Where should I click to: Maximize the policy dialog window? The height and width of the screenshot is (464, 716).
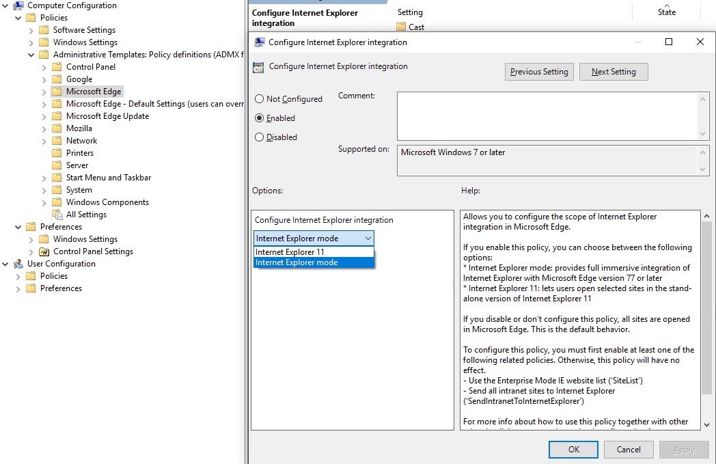point(669,42)
